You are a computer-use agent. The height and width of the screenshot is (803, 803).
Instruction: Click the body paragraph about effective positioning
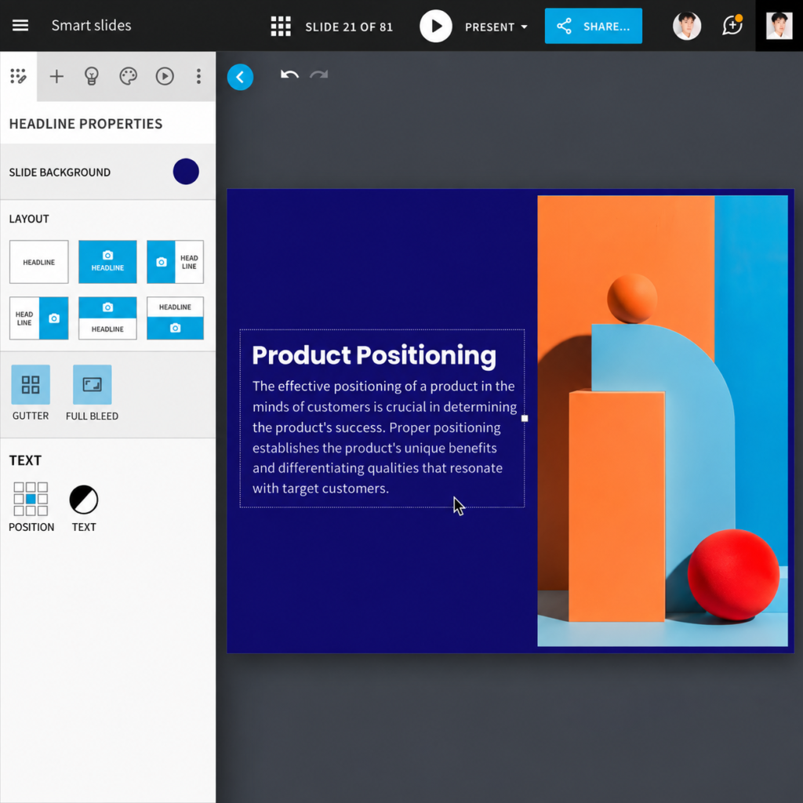pyautogui.click(x=384, y=437)
